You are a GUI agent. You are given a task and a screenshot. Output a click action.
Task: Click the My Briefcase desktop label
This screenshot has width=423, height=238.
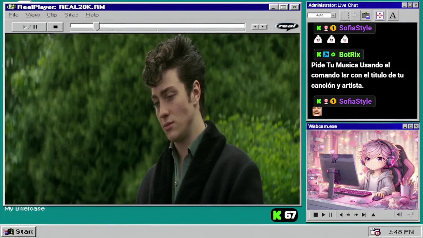click(24, 209)
